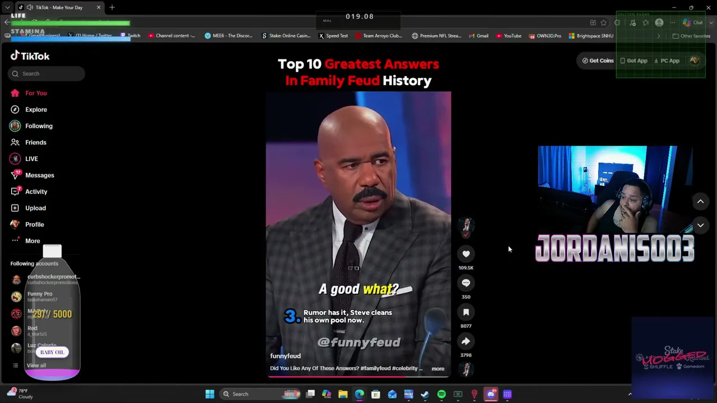Open the Team Arroyo Club bookmark
717x403 pixels.
tap(379, 36)
